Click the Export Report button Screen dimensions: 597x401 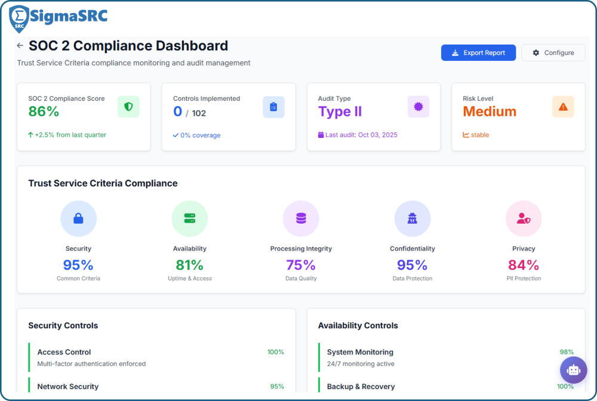pos(478,53)
